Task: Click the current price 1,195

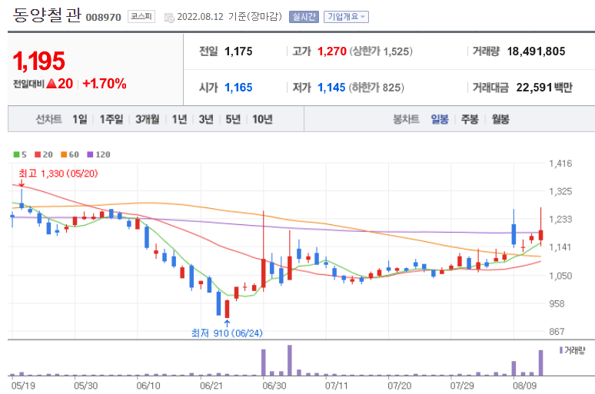Action: (x=38, y=61)
